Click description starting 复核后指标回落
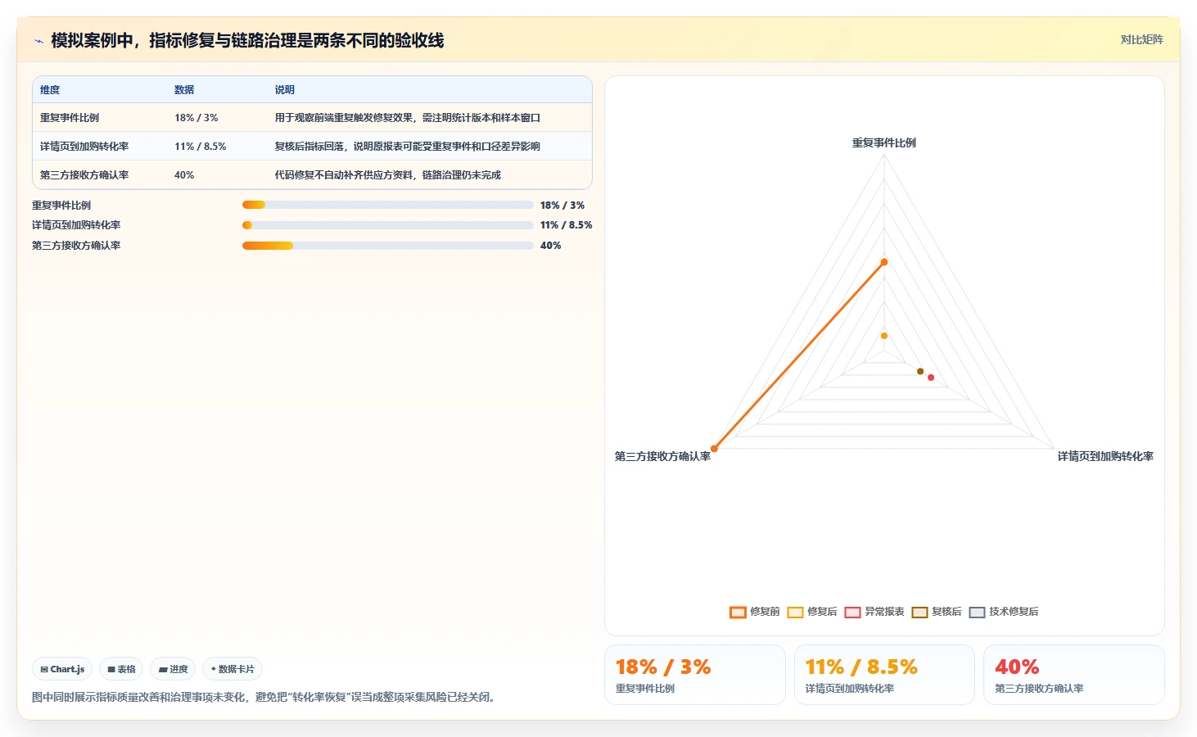This screenshot has height=737, width=1197. click(408, 147)
